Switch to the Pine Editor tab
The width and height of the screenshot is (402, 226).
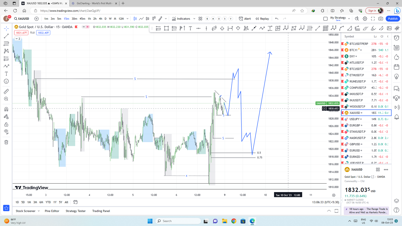(x=52, y=211)
